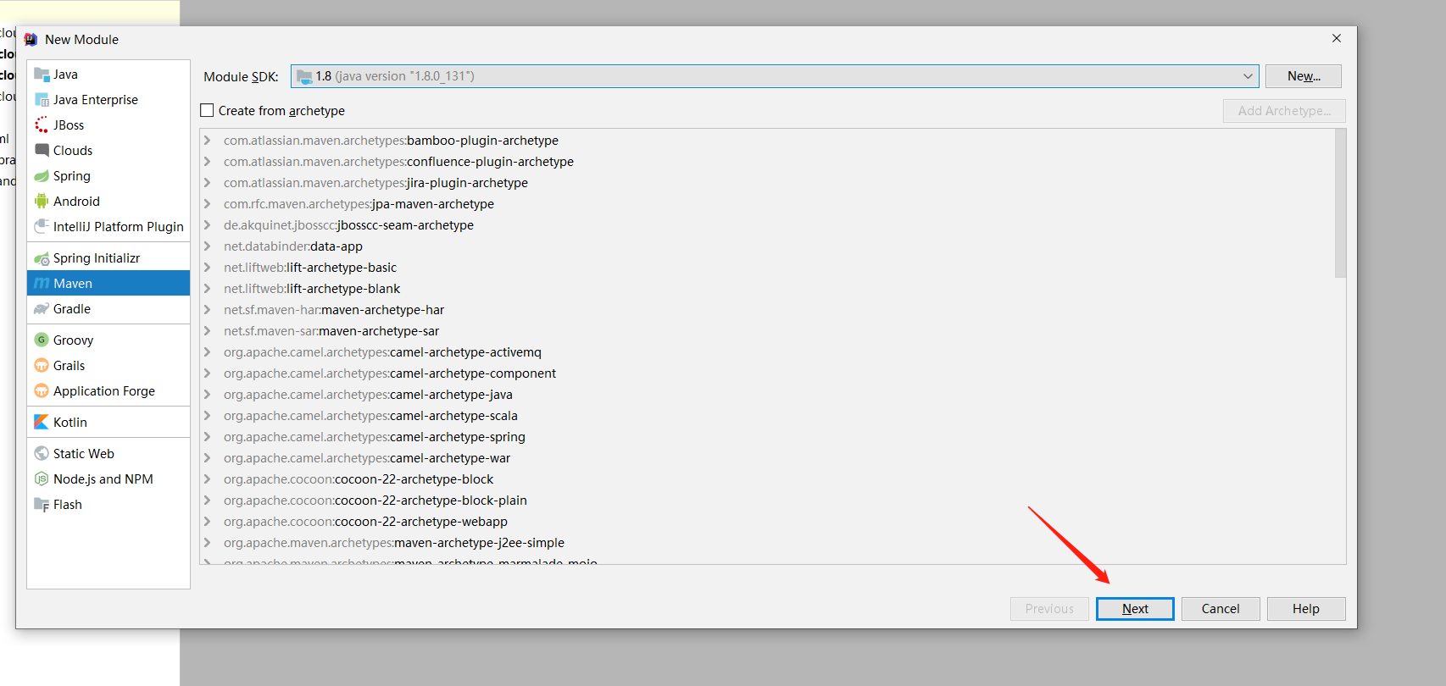Expand maven-archetype-har node
The image size is (1446, 686).
pyautogui.click(x=207, y=310)
